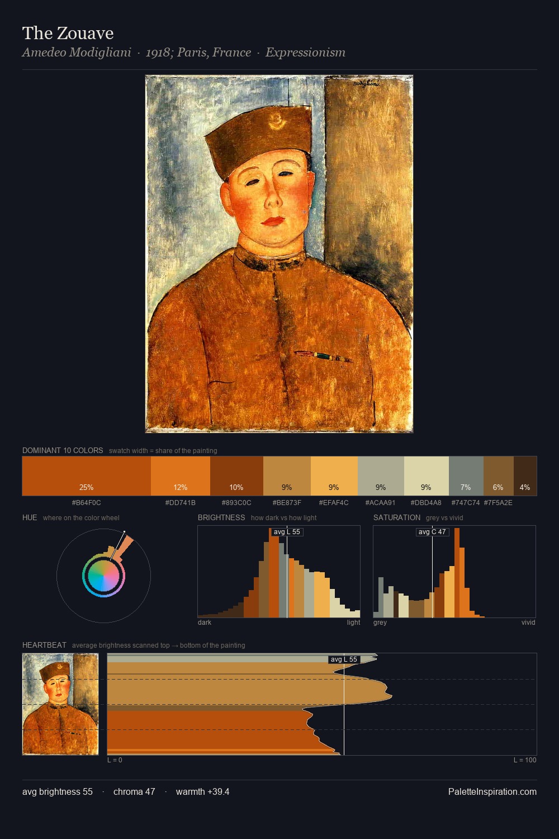The image size is (559, 839).
Task: Click the brightness histogram chart
Action: (279, 572)
